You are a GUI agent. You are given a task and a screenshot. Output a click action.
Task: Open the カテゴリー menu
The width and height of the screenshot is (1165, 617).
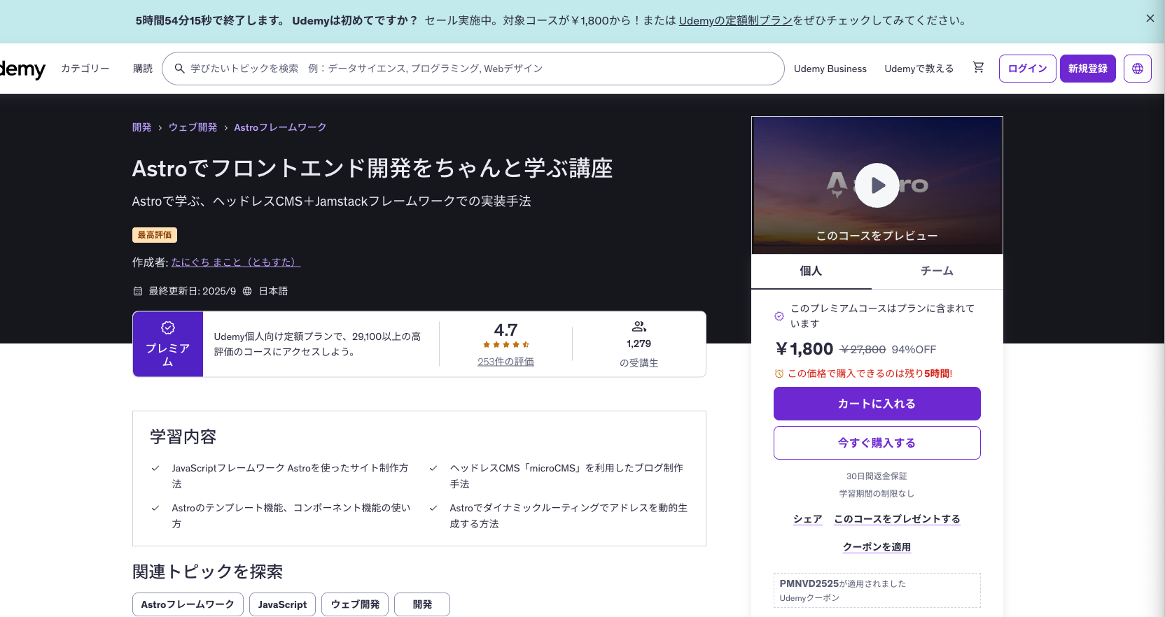pyautogui.click(x=85, y=69)
